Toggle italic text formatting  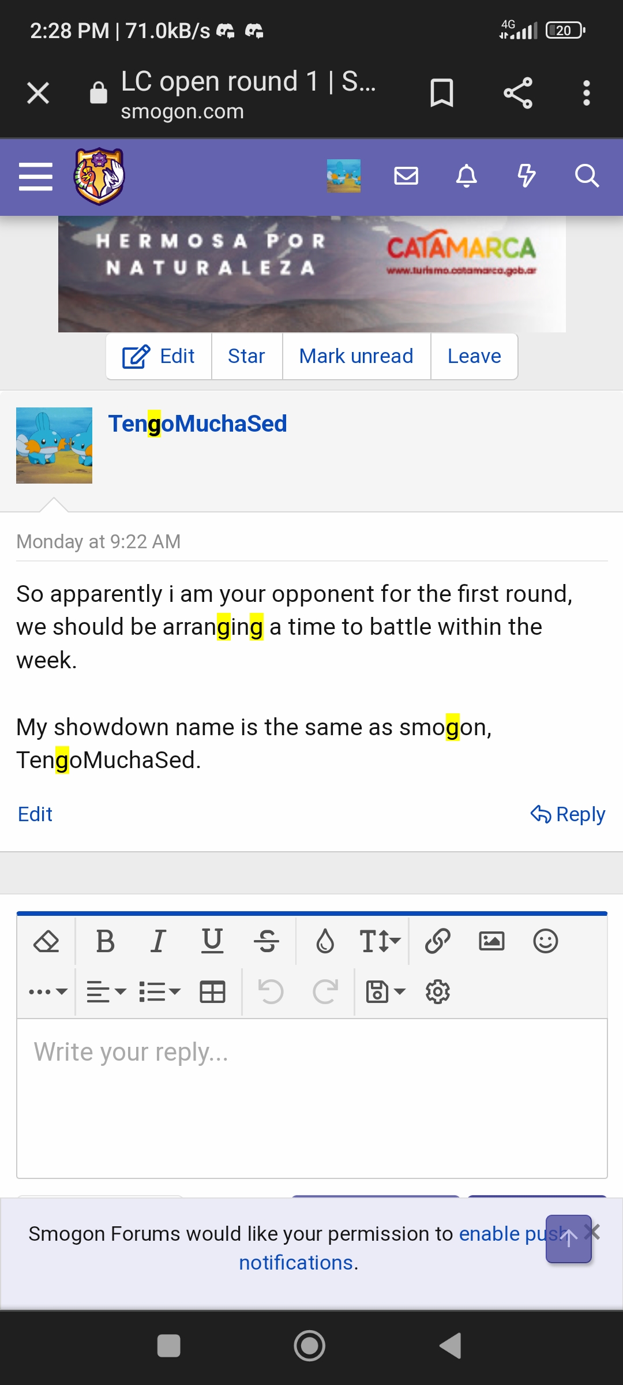[x=158, y=941]
